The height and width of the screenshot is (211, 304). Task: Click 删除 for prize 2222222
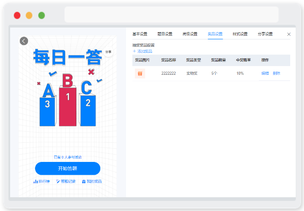[x=276, y=73]
